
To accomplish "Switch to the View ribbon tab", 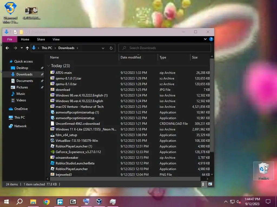I will point(56,39).
